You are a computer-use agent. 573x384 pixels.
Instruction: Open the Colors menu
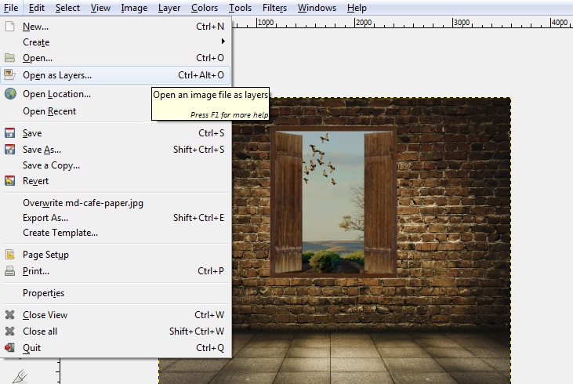pos(205,8)
